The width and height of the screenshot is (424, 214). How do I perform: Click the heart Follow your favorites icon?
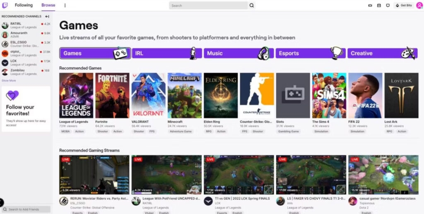[12, 95]
